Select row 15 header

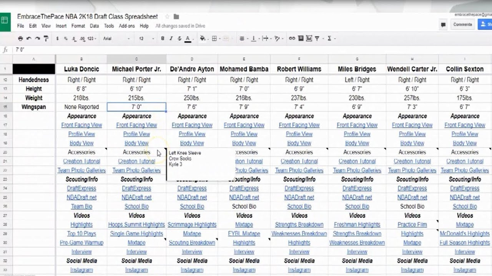[x=6, y=107]
